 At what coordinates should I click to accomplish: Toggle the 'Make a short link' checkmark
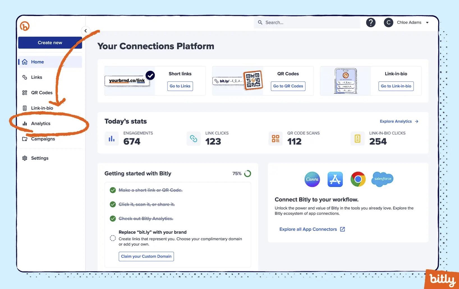(113, 190)
